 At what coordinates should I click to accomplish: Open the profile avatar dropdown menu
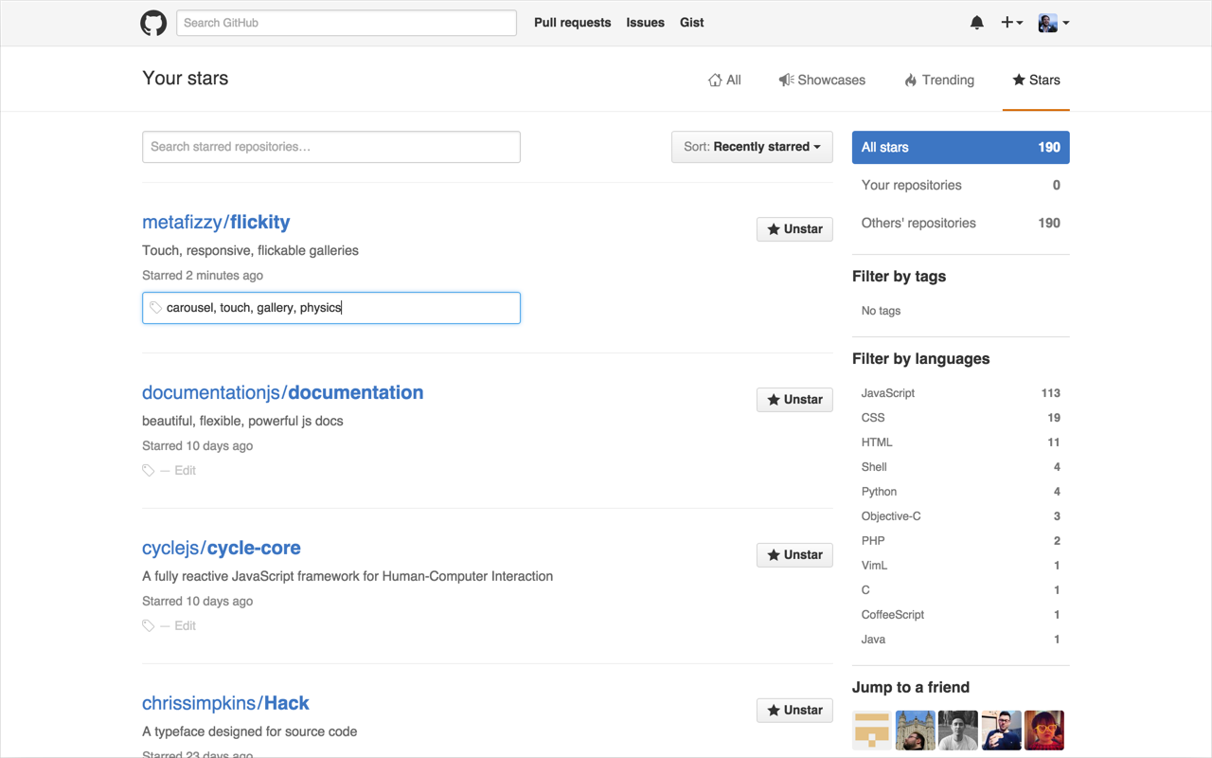[x=1053, y=22]
